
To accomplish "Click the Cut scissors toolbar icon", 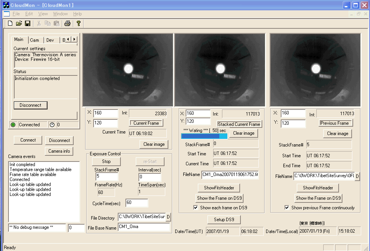I will click(39, 23).
